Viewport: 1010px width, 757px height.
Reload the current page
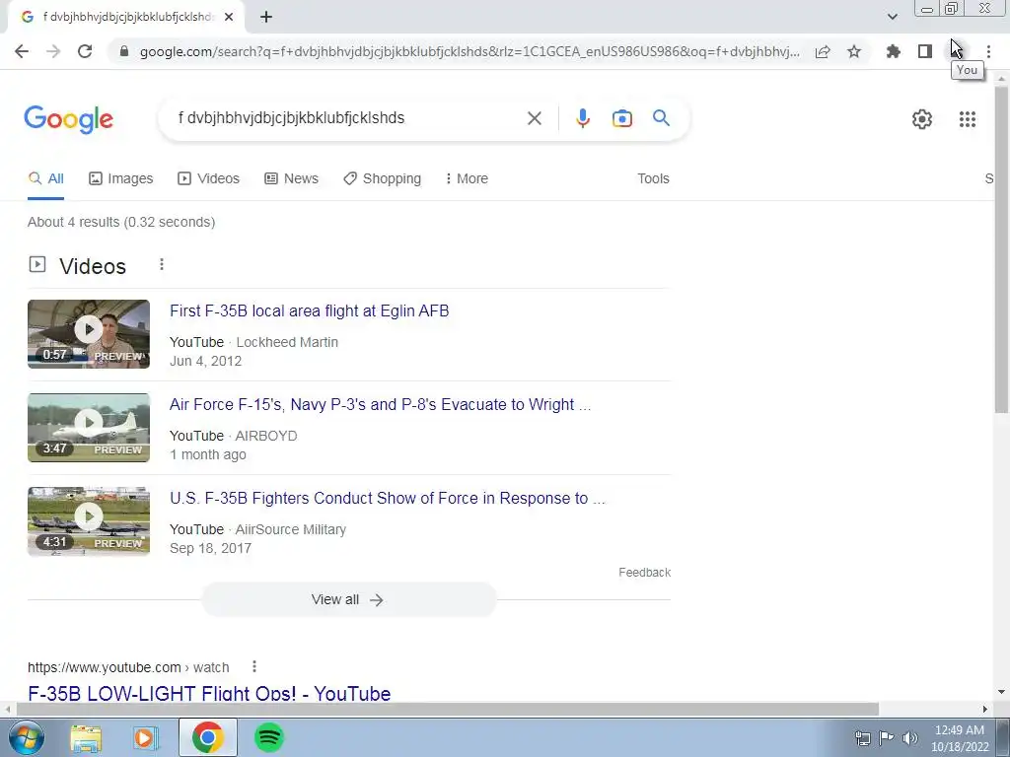pos(85,51)
